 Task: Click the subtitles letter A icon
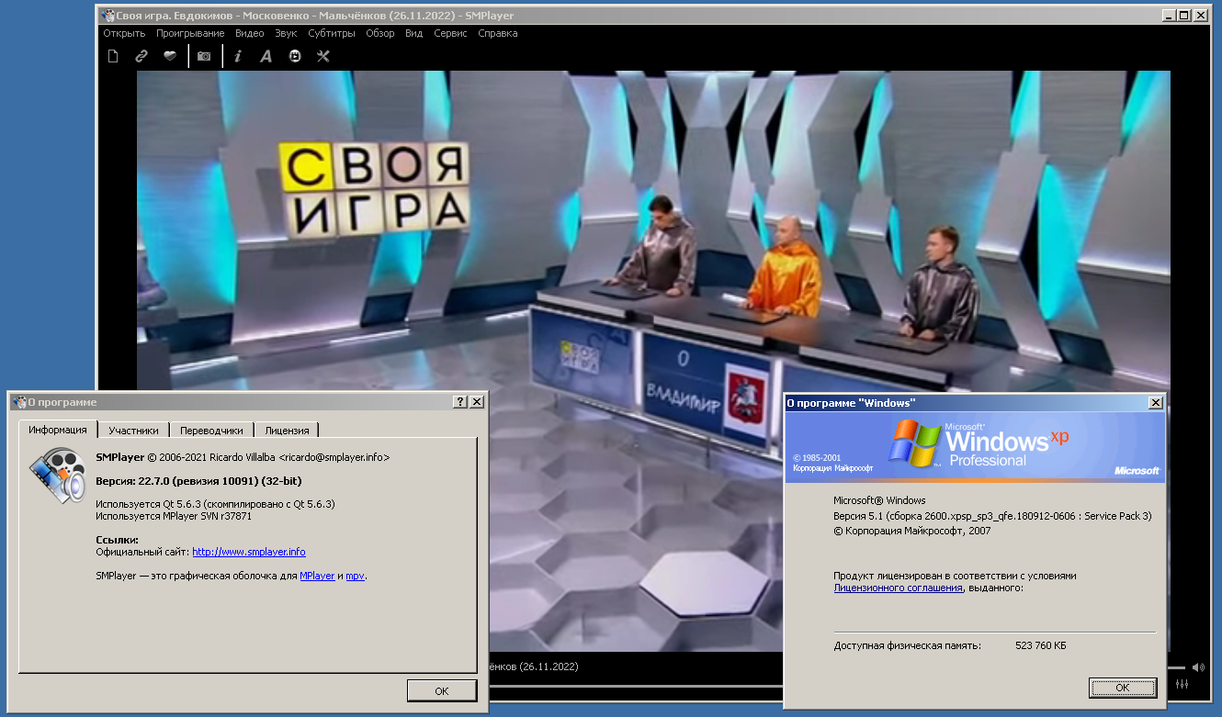point(266,56)
